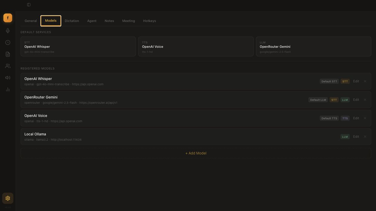Click the OpenAI Whisper registered model name

tap(38, 79)
